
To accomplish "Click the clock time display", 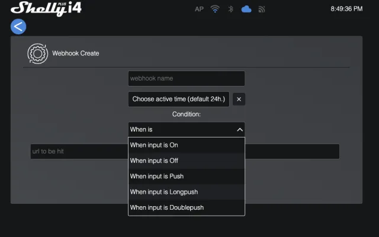I will click(x=345, y=9).
